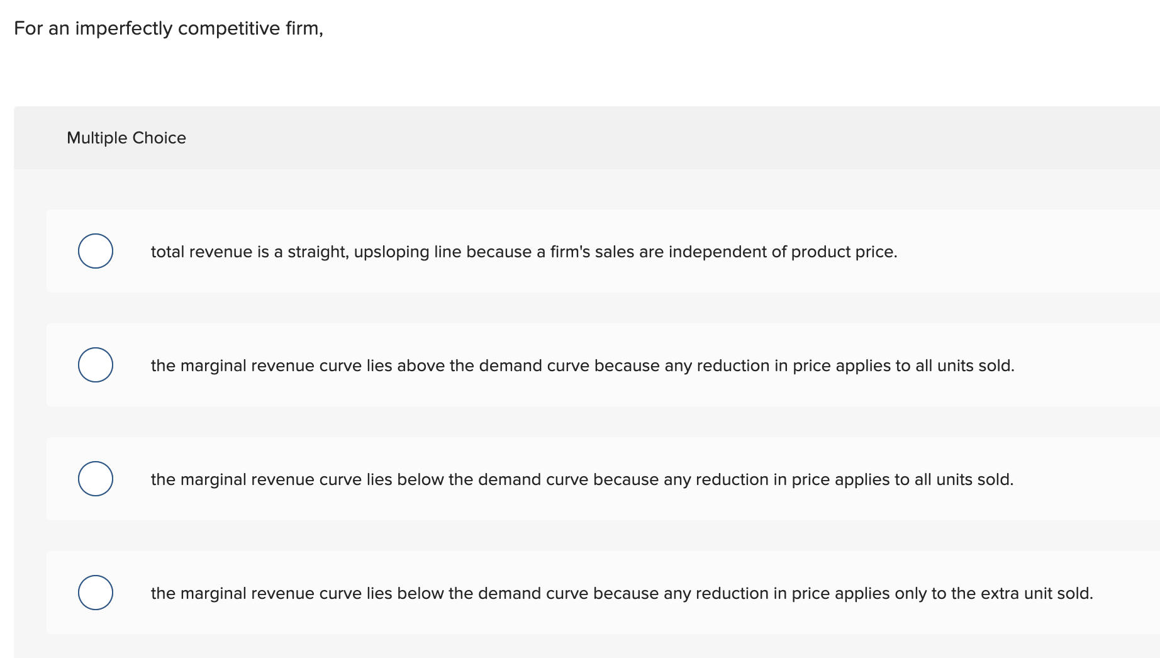Choose the radio button for 'lies above the demand curve'

(96, 365)
